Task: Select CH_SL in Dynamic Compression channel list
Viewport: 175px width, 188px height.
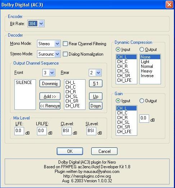Action: (126, 71)
